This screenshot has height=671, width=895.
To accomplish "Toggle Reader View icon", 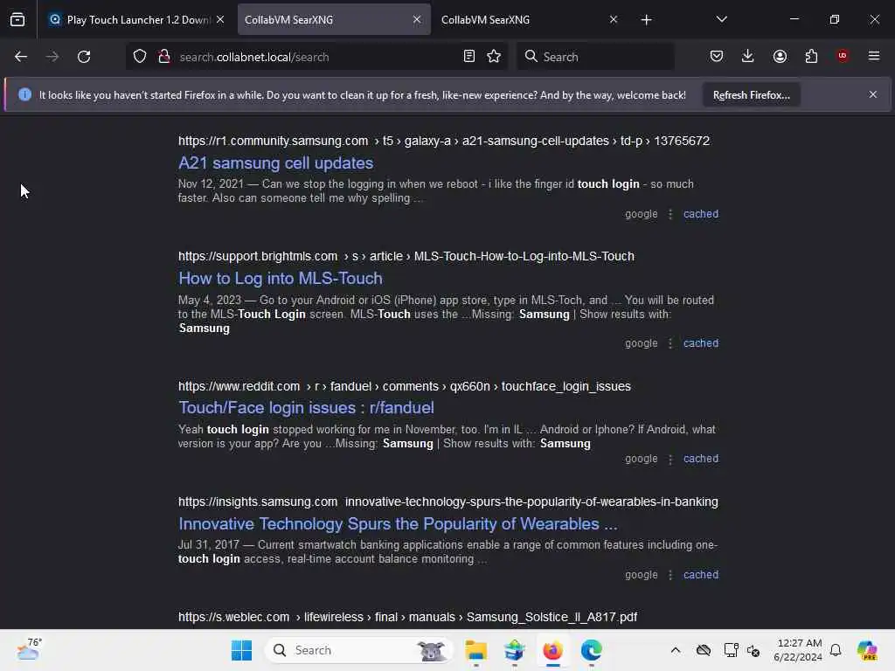I will click(x=468, y=57).
